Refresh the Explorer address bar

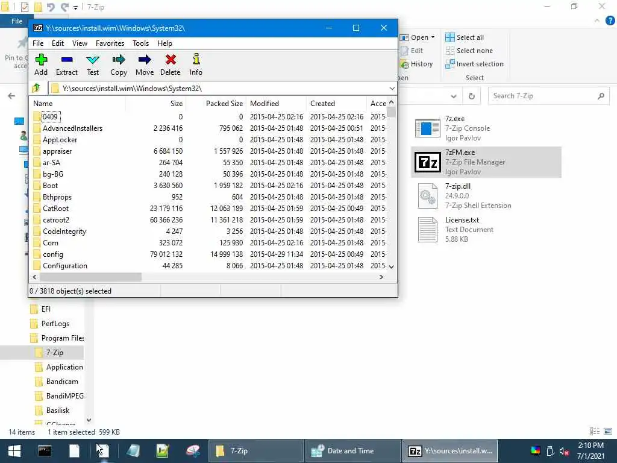coord(471,96)
